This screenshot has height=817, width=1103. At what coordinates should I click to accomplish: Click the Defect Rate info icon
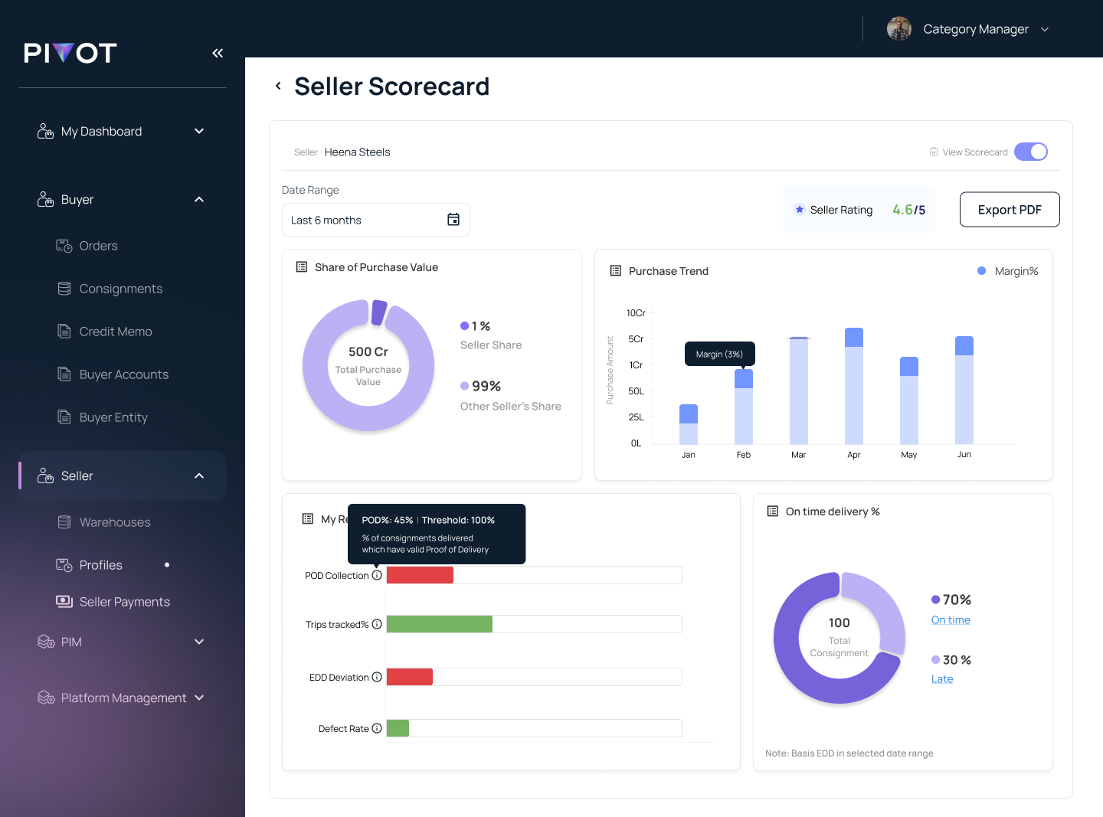[377, 728]
